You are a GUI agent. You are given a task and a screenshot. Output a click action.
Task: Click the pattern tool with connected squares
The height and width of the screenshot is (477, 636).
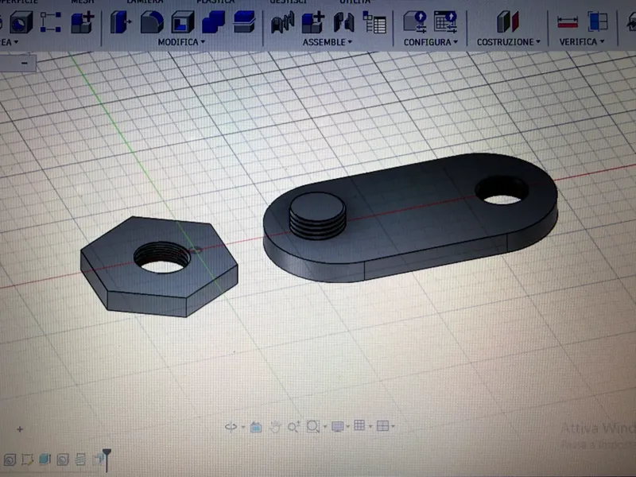tap(51, 22)
